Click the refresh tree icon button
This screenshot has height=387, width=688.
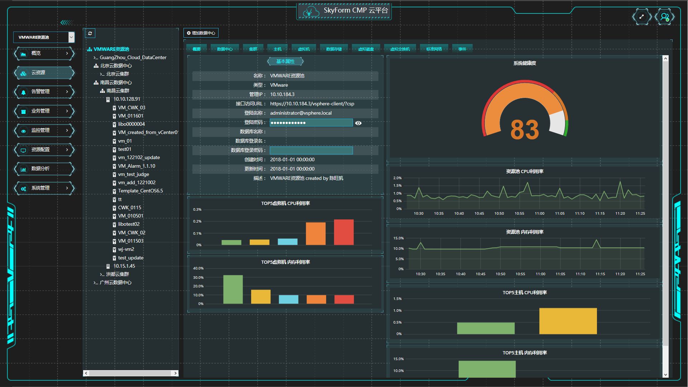90,33
